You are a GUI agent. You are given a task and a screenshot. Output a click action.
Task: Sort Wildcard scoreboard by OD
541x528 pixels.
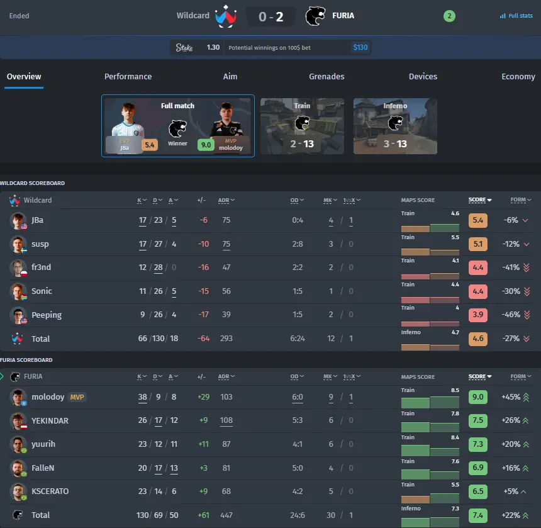[297, 201]
